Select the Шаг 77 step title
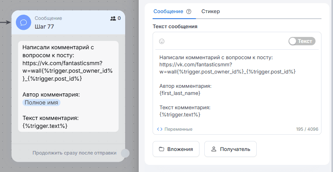This screenshot has width=333, height=172. click(45, 27)
